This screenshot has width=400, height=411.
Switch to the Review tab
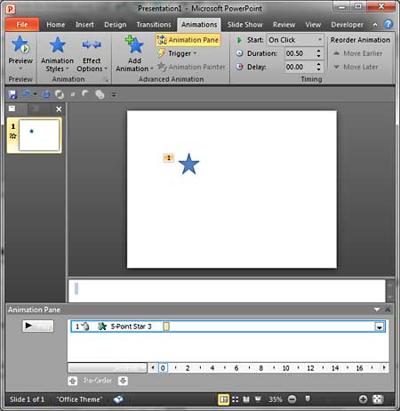[284, 25]
